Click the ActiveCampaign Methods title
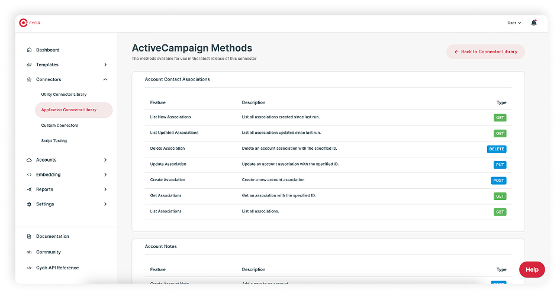The image size is (557, 293). pyautogui.click(x=192, y=48)
